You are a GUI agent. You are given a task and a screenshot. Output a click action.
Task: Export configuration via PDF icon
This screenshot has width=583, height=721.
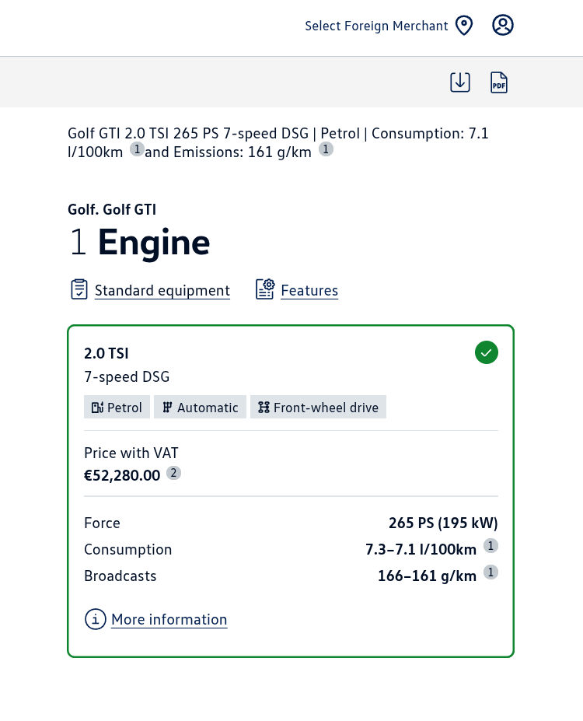point(499,82)
